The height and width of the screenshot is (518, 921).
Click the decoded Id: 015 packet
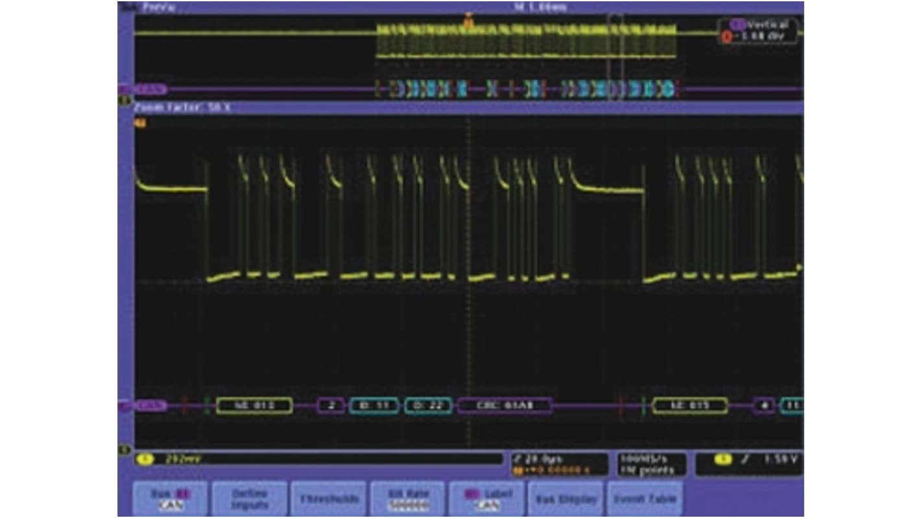690,406
